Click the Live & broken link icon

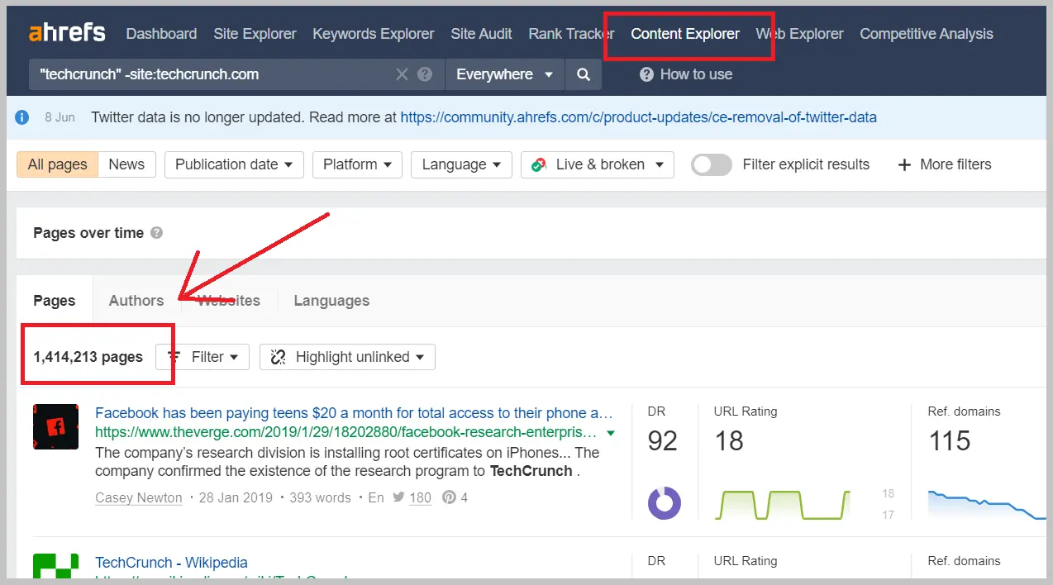539,164
